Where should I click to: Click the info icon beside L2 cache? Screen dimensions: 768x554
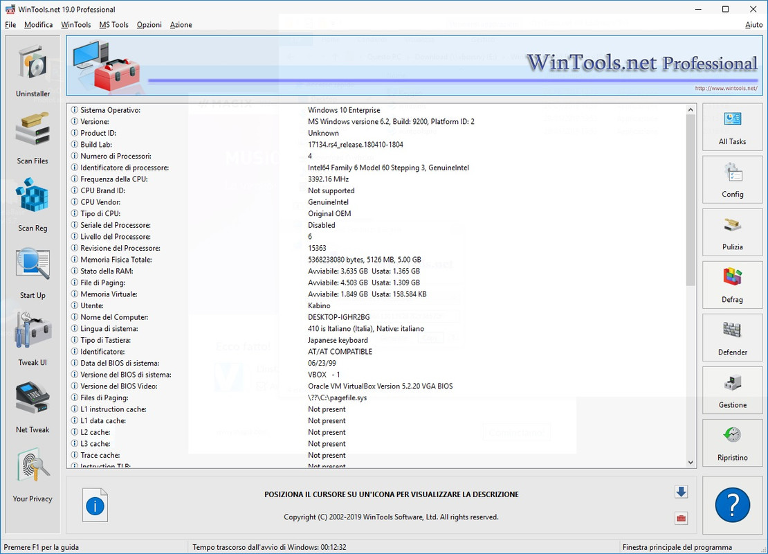coord(75,432)
